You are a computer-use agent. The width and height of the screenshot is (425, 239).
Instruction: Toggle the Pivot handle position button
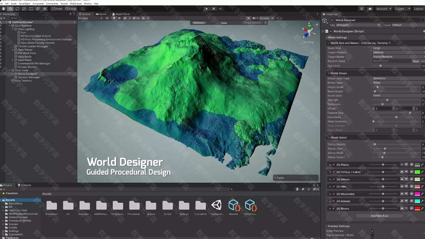point(57,9)
